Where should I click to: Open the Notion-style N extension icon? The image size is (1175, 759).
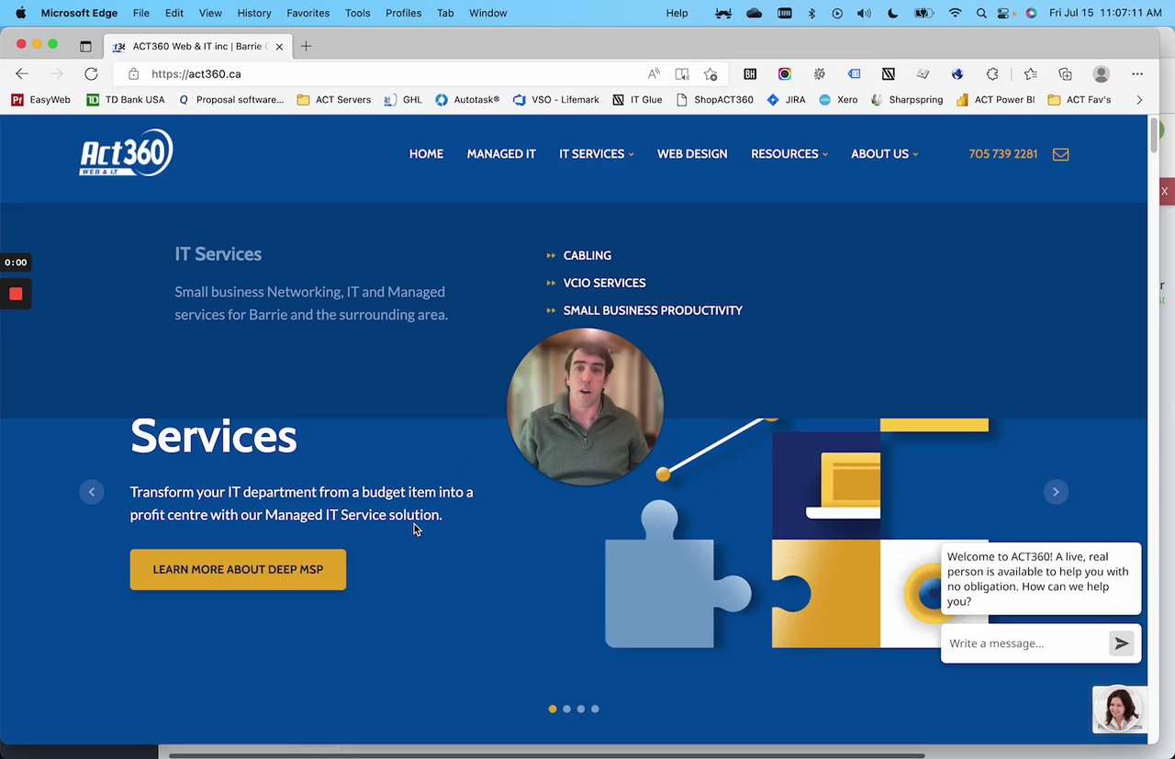coord(889,73)
